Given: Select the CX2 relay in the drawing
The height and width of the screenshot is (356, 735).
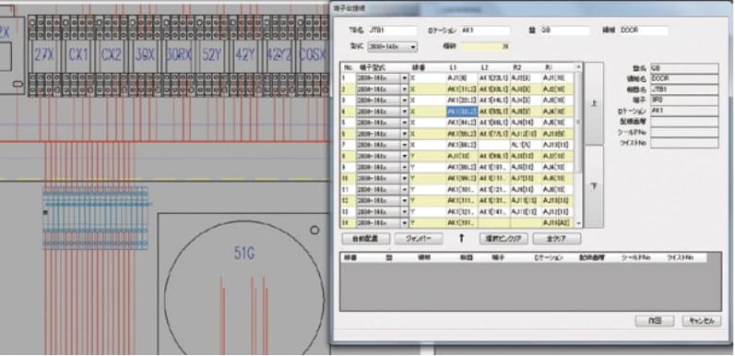Looking at the screenshot, I should [112, 56].
